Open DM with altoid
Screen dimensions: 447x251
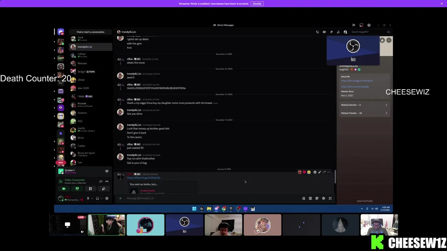pyautogui.click(x=90, y=80)
